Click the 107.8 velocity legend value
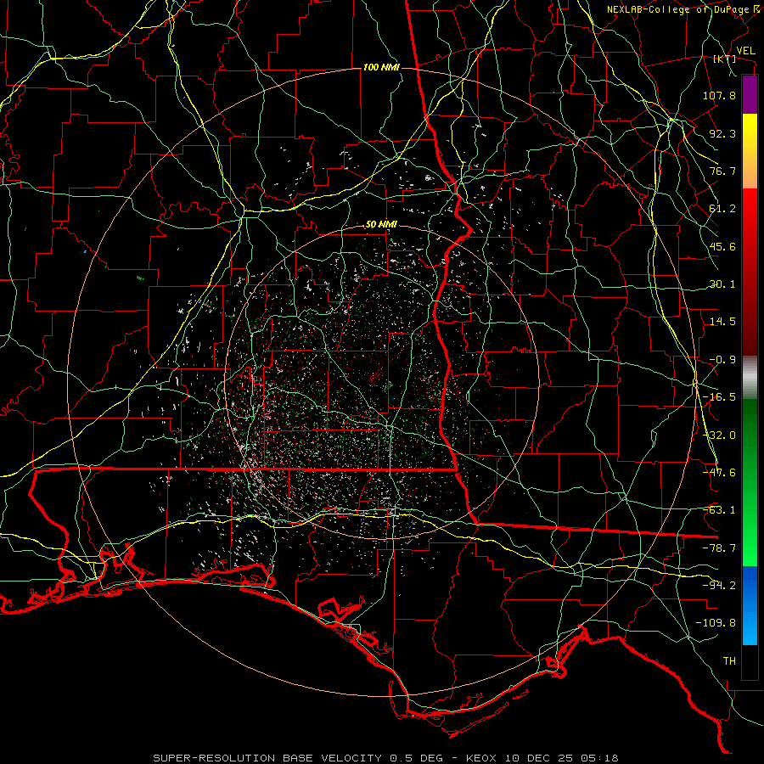The image size is (764, 764). click(719, 95)
